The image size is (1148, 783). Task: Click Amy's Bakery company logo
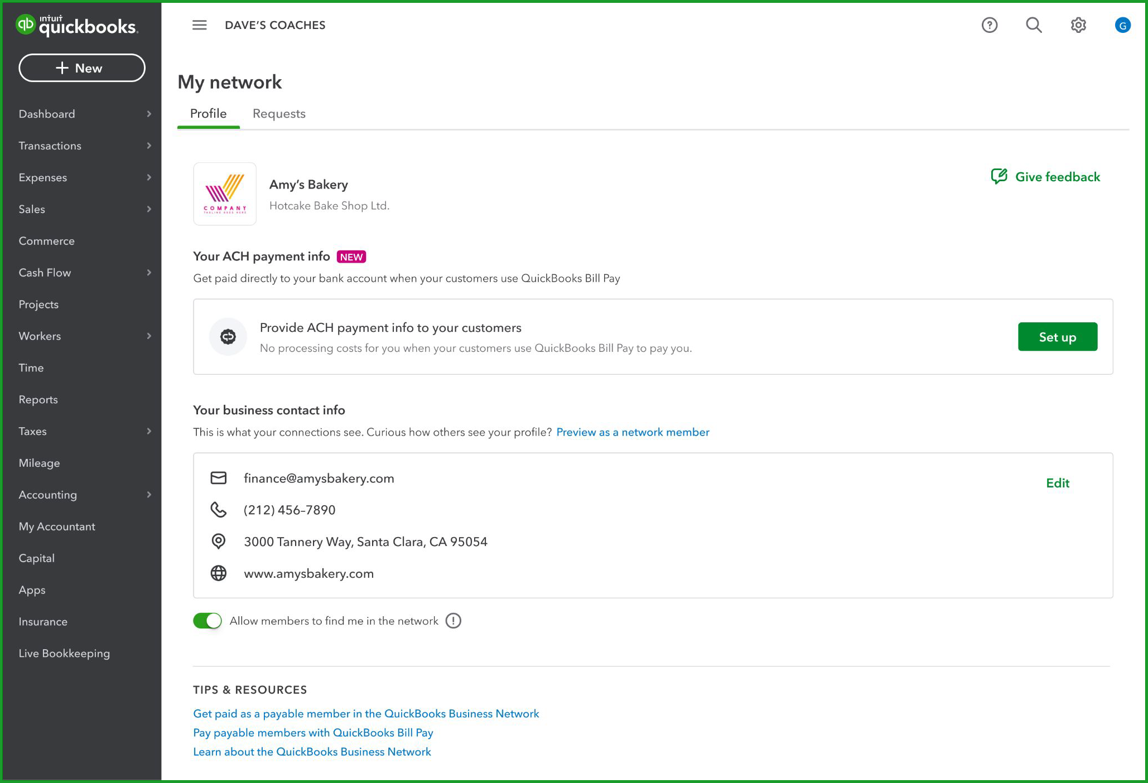pyautogui.click(x=225, y=194)
